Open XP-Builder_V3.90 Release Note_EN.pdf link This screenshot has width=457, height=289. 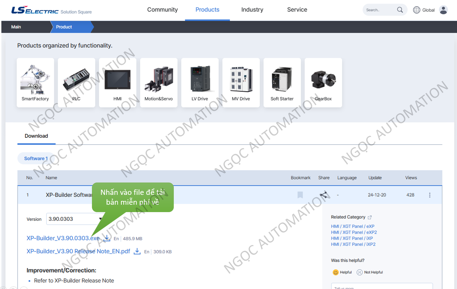click(x=78, y=251)
